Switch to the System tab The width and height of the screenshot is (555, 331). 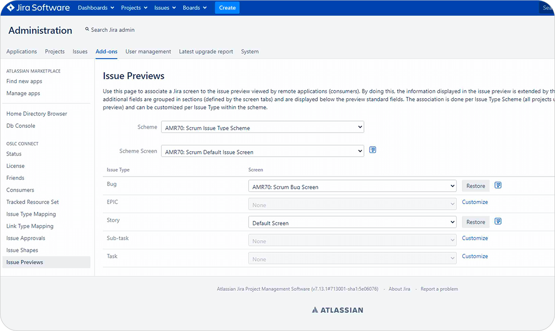pos(250,52)
